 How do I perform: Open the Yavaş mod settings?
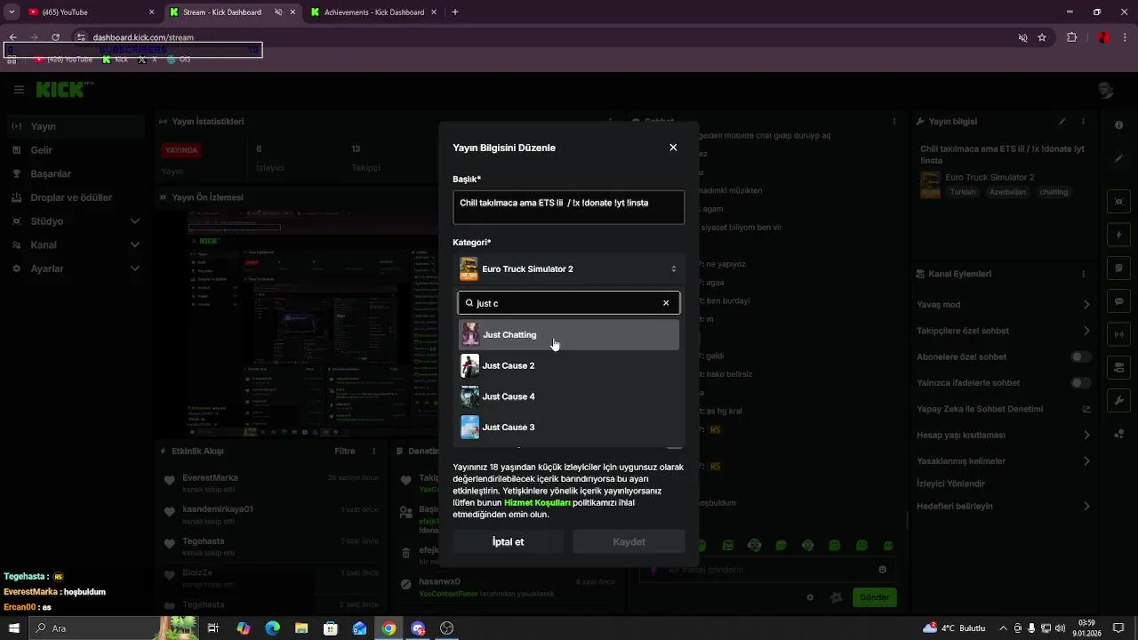1004,305
